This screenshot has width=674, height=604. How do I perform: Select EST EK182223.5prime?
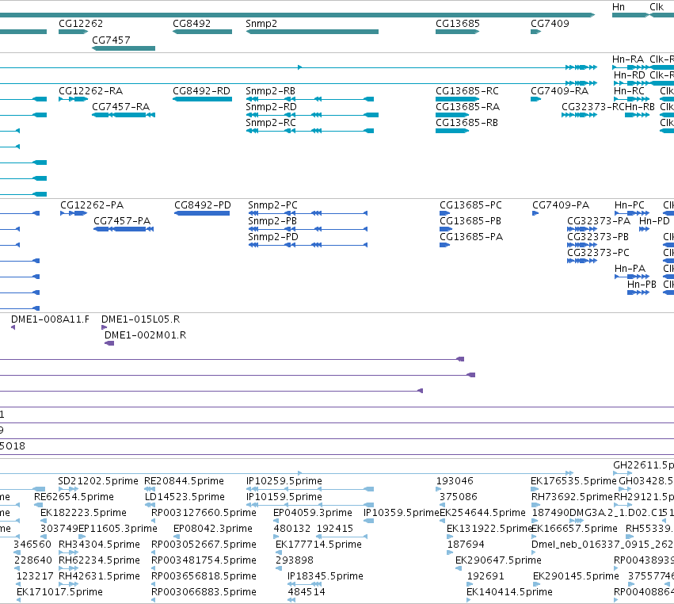pos(83,513)
